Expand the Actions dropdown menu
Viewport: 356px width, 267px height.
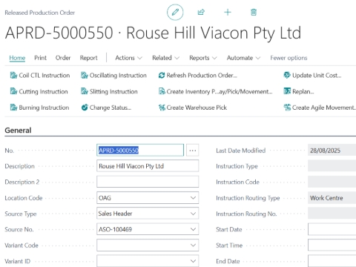click(128, 58)
